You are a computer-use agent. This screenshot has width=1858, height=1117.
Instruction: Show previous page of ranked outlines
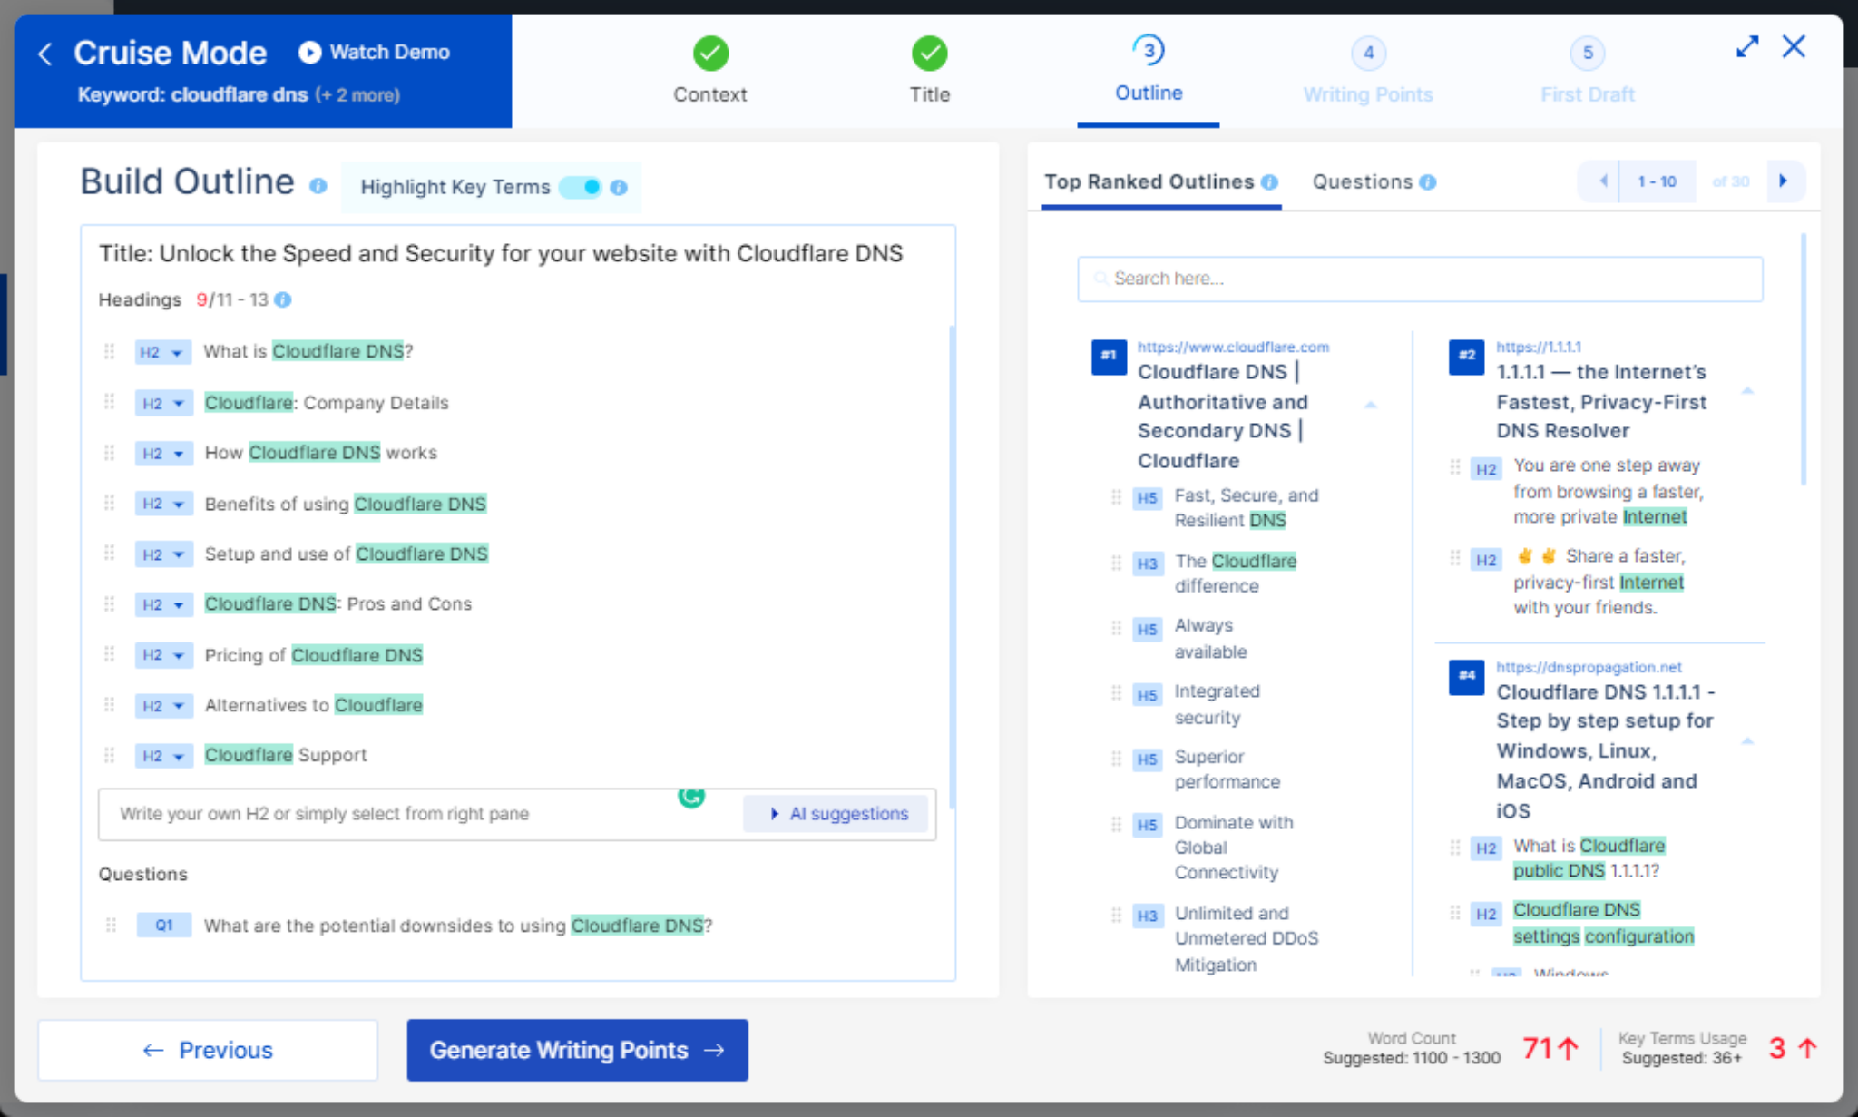click(x=1601, y=181)
